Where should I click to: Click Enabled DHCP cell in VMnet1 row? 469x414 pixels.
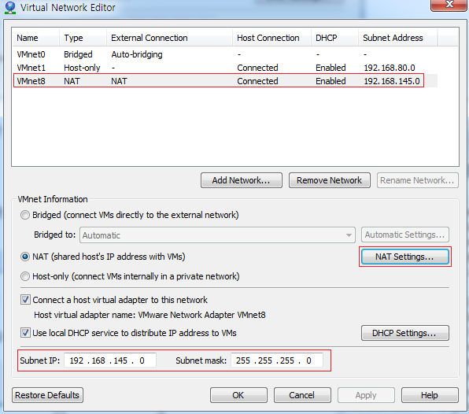(331, 68)
